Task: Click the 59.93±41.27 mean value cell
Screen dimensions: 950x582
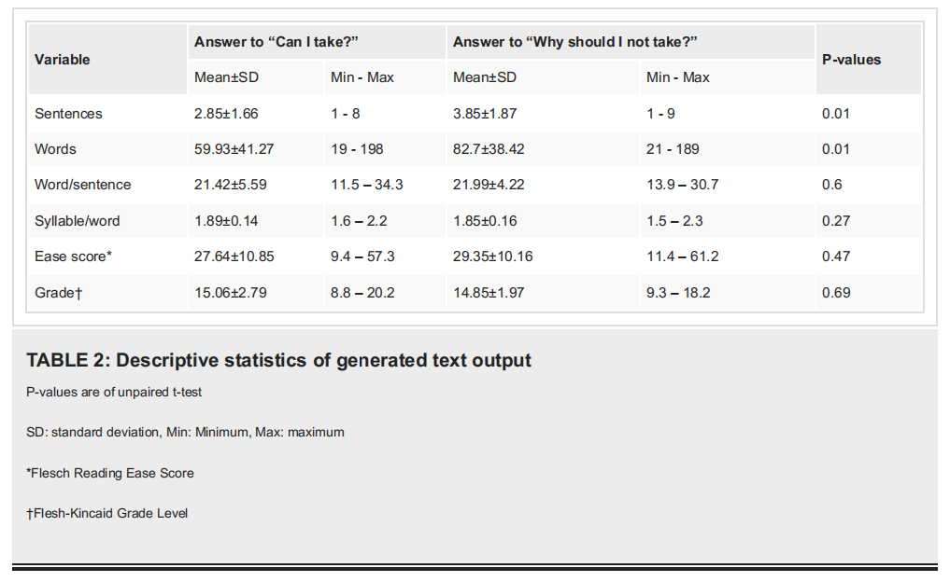Action: pyautogui.click(x=234, y=149)
